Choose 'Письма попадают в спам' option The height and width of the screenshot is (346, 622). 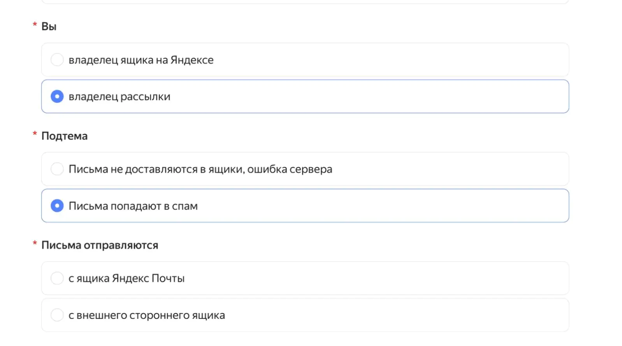click(305, 206)
